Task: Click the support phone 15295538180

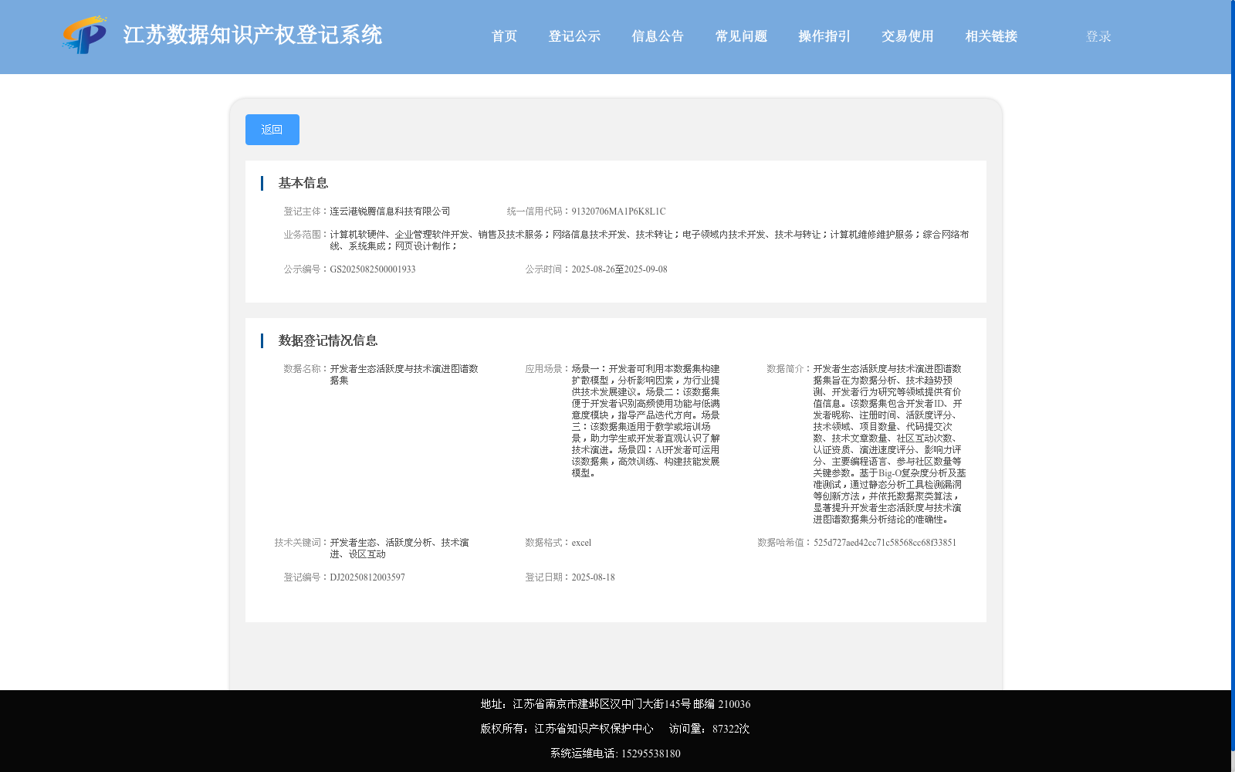Action: point(651,753)
